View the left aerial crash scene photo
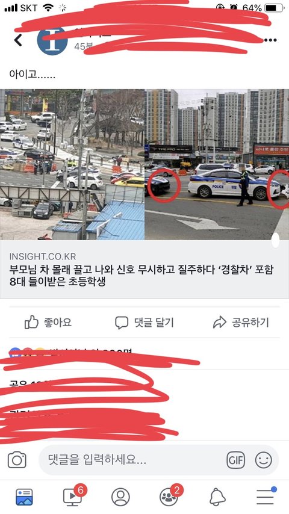This screenshot has width=289, height=514. click(72, 164)
